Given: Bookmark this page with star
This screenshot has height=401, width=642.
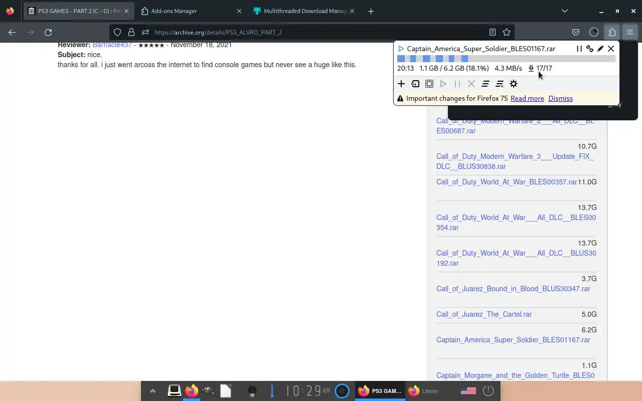Looking at the screenshot, I should (507, 32).
